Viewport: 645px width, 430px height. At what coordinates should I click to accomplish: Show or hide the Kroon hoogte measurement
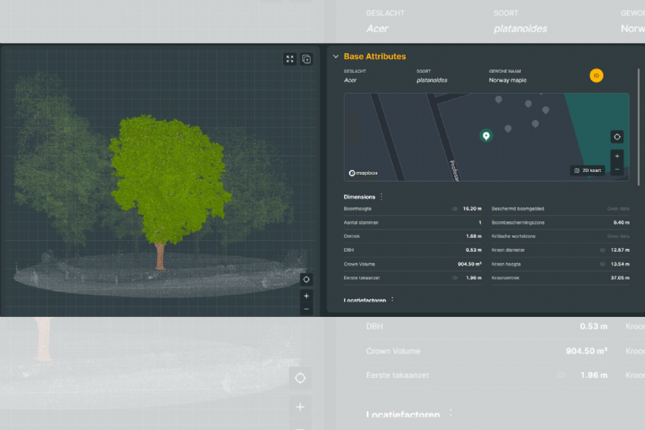603,264
